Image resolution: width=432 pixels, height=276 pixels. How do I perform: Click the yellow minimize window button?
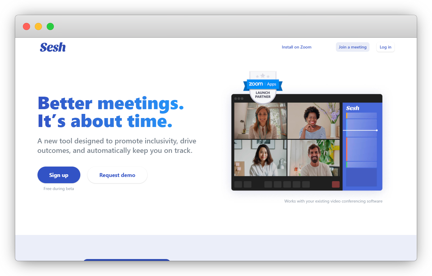click(x=38, y=26)
